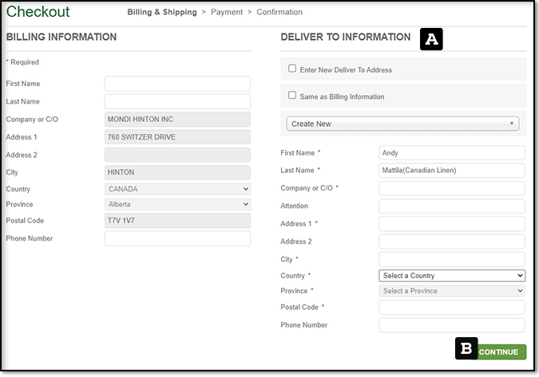The height and width of the screenshot is (377, 539).
Task: Click the billing Last Name field
Action: click(177, 101)
